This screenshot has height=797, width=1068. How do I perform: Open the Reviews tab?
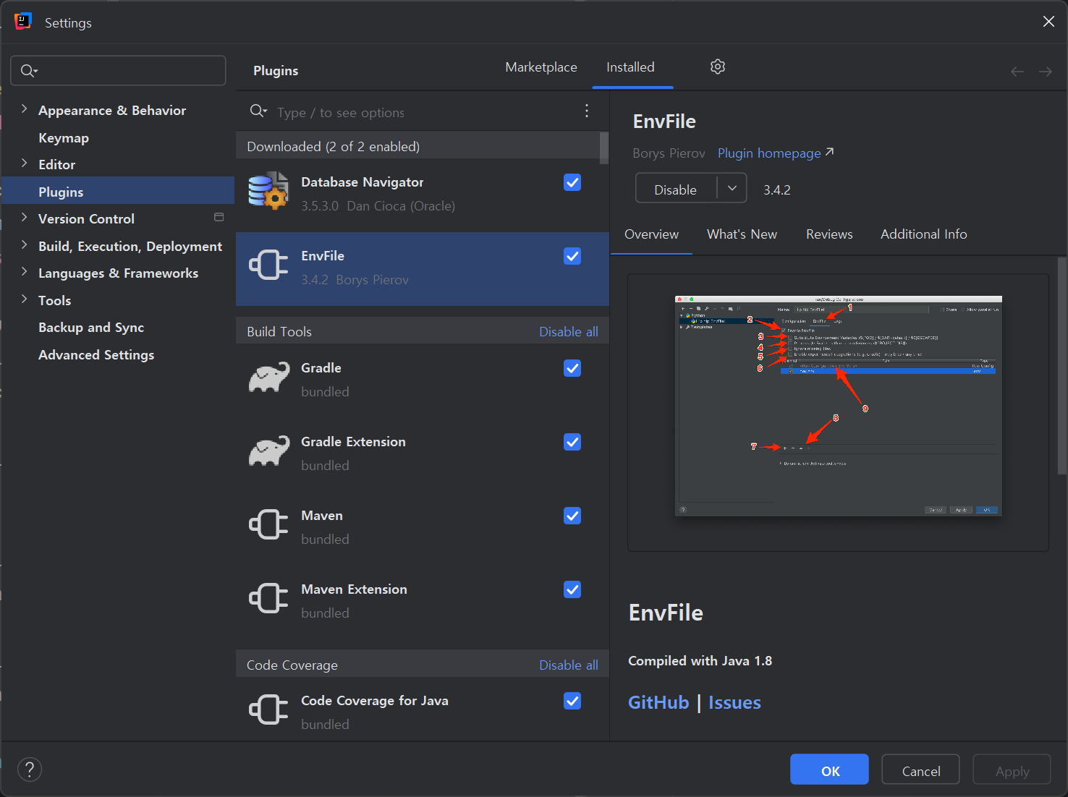(829, 234)
